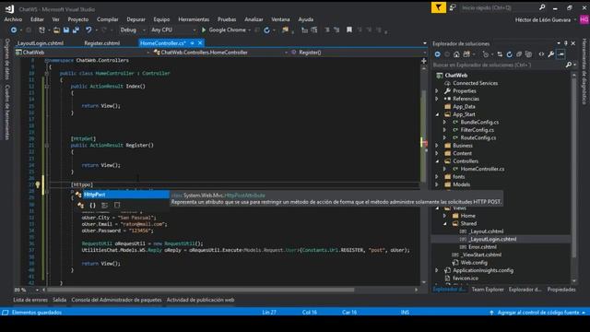Screen dimensions: 590x332
Task: Click Solution Explorer Sync with Active Document icon
Action: pos(500,54)
